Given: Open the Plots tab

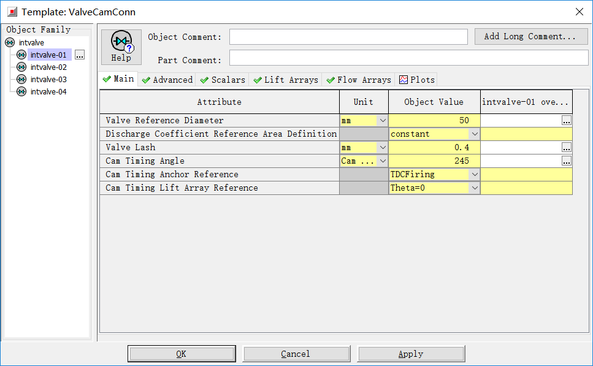Looking at the screenshot, I should (417, 80).
